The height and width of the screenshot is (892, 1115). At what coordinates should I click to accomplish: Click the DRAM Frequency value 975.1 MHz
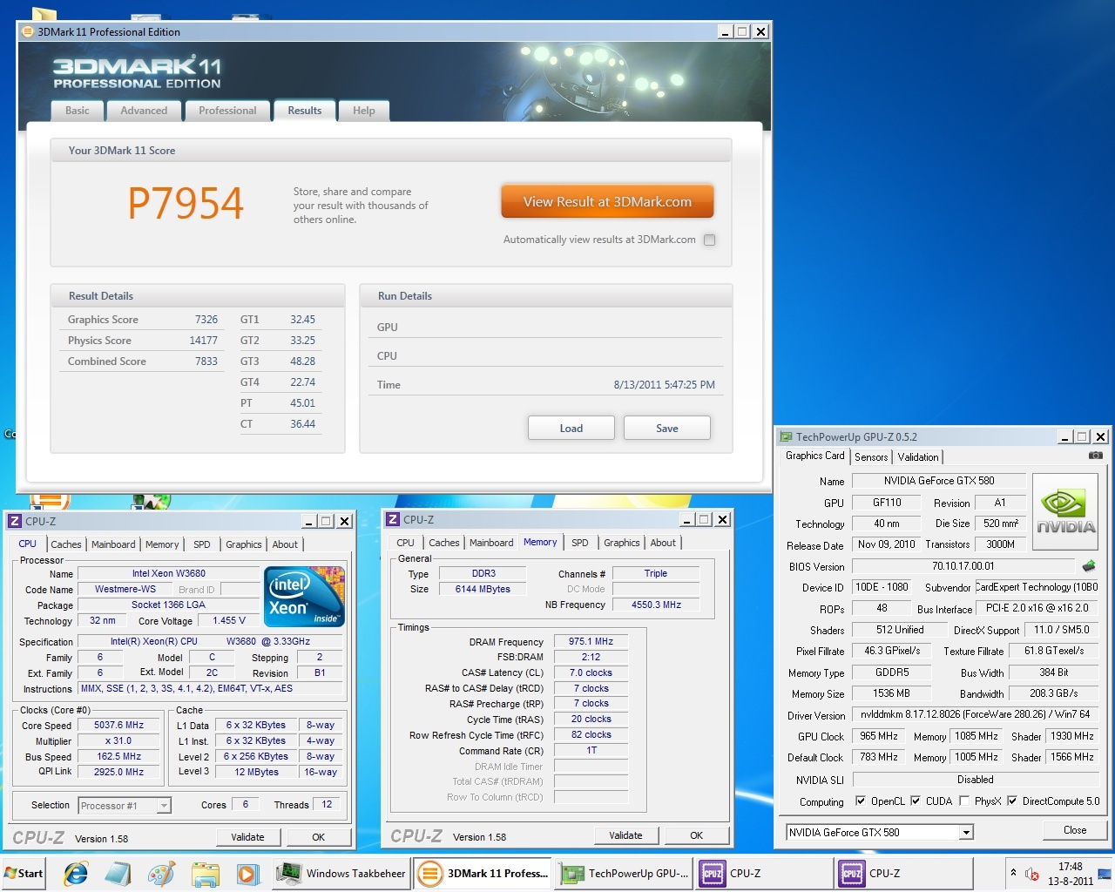[x=591, y=641]
